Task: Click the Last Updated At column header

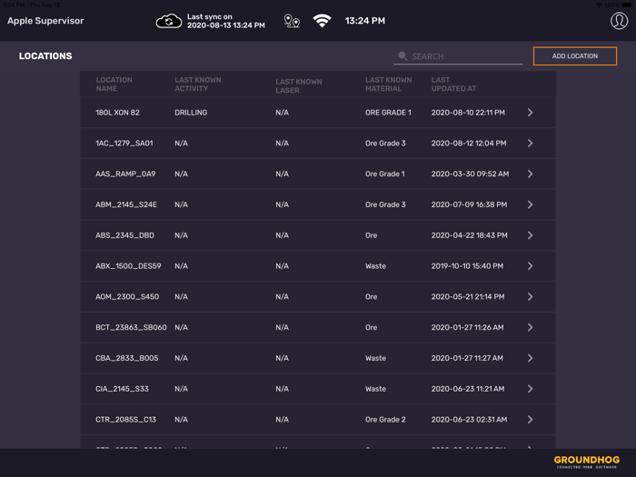Action: tap(453, 84)
